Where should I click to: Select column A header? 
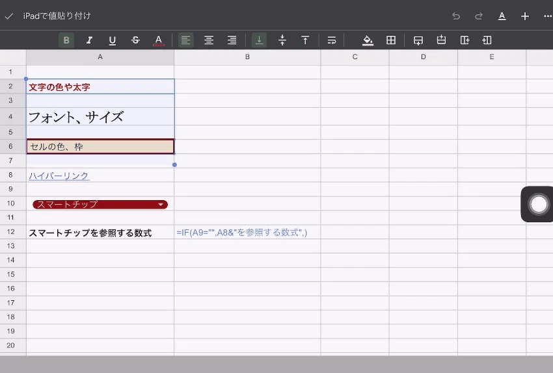click(100, 57)
